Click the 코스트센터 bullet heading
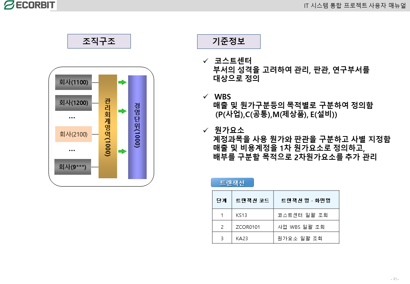 pyautogui.click(x=233, y=61)
